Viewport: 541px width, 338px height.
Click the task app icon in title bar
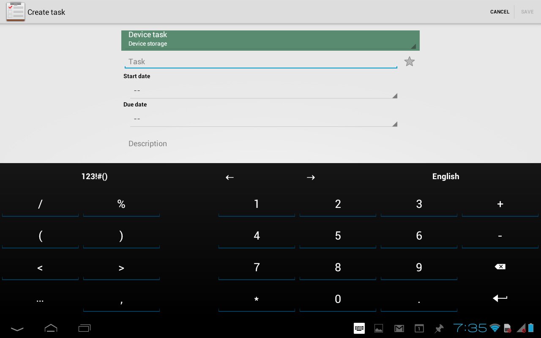(x=15, y=12)
